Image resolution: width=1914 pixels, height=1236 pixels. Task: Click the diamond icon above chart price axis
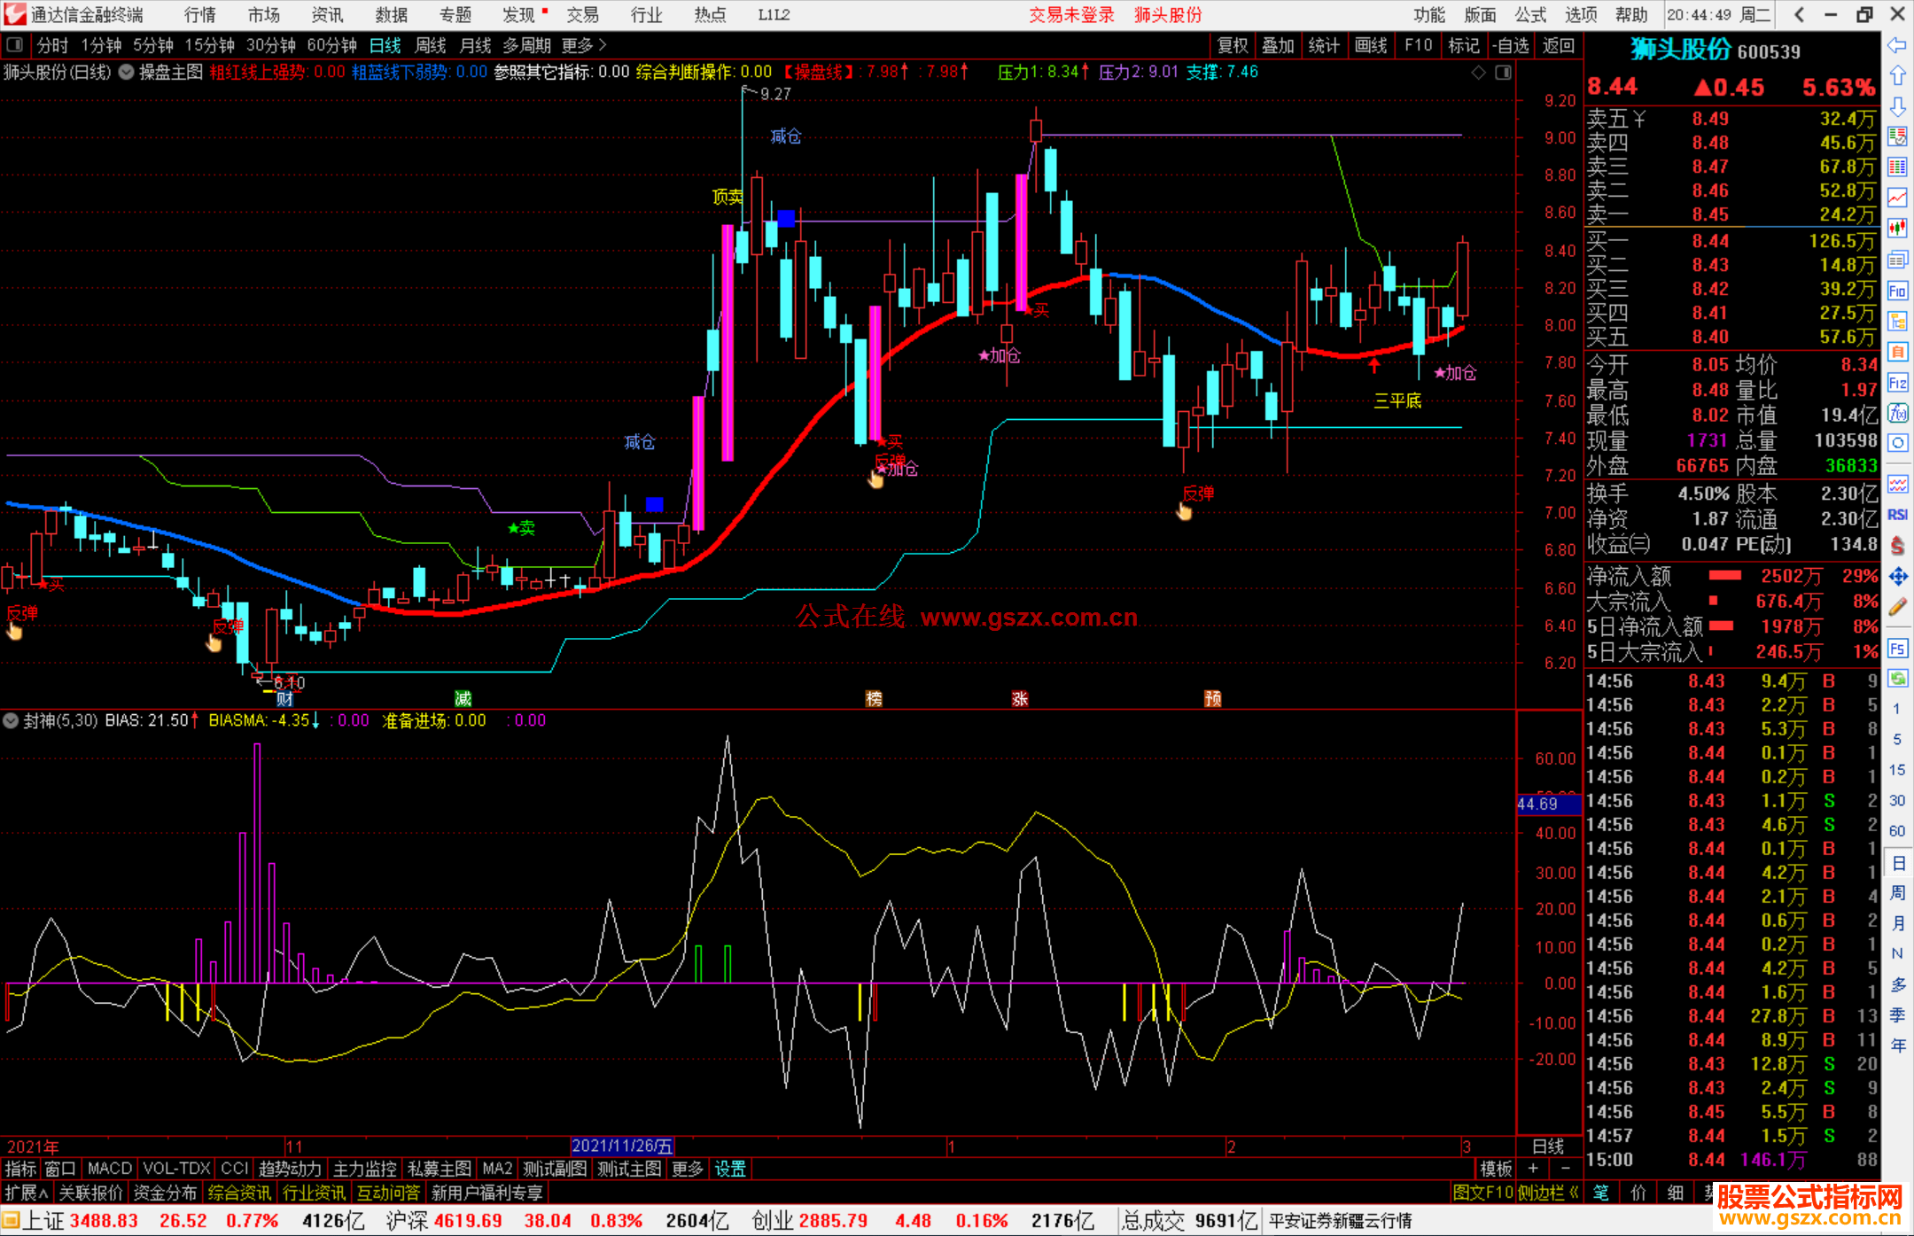click(x=1478, y=72)
